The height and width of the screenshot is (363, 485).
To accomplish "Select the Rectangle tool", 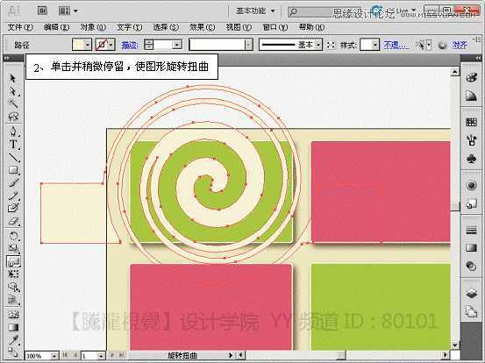I will 13,170.
